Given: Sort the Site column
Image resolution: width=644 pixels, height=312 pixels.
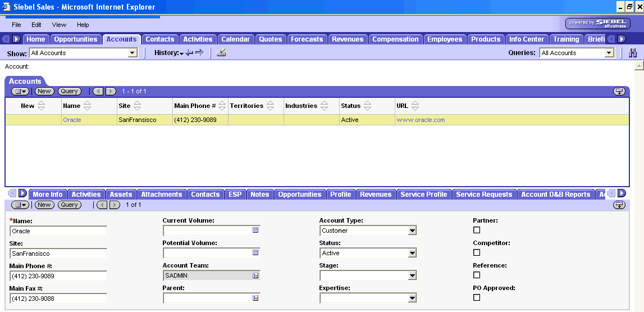Looking at the screenshot, I should coord(137,106).
